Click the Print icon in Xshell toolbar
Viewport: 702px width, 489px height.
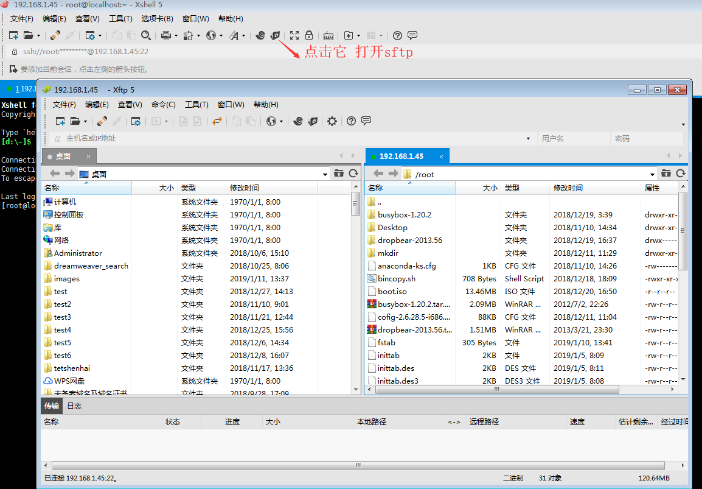tap(166, 35)
